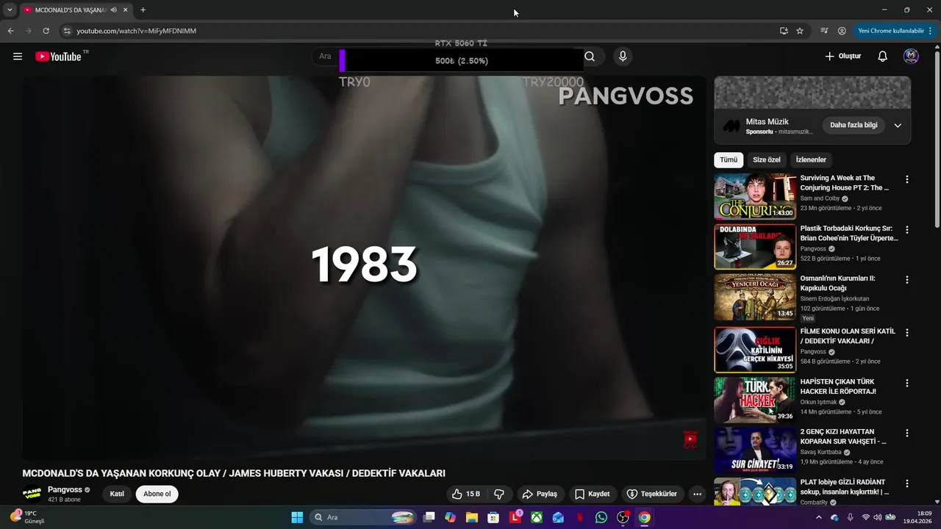The height and width of the screenshot is (529, 941).
Task: Open the Conjuring House video thumbnail
Action: [x=755, y=196]
